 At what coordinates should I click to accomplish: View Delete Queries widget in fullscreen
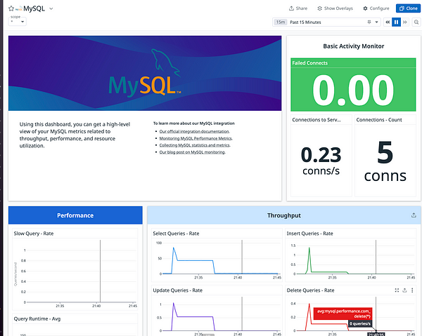pos(397,290)
